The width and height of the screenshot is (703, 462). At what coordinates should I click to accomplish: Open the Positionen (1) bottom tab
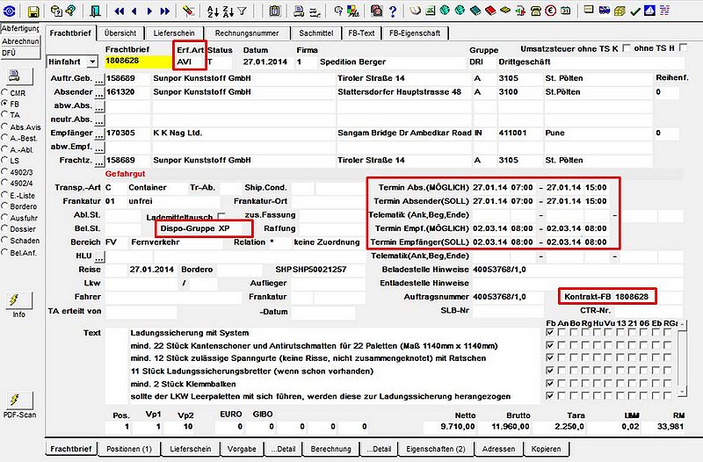129,449
